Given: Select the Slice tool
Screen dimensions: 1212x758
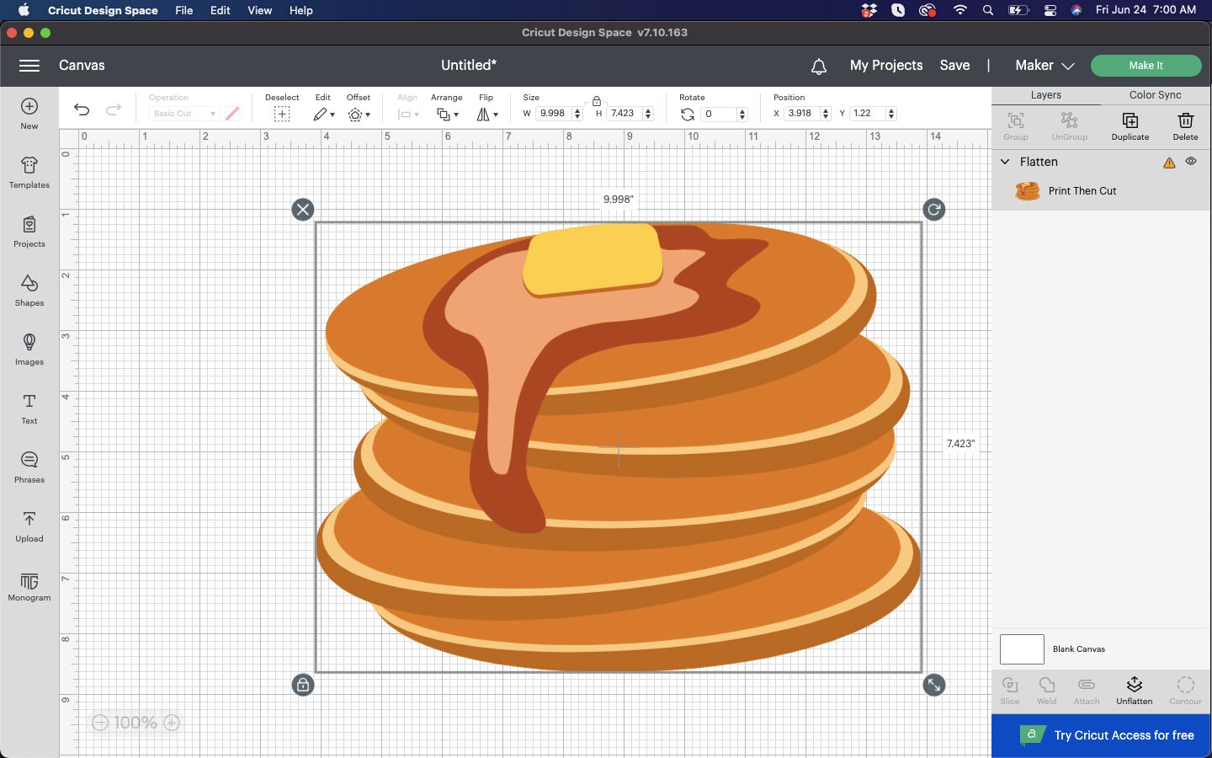Looking at the screenshot, I should coord(1009,689).
